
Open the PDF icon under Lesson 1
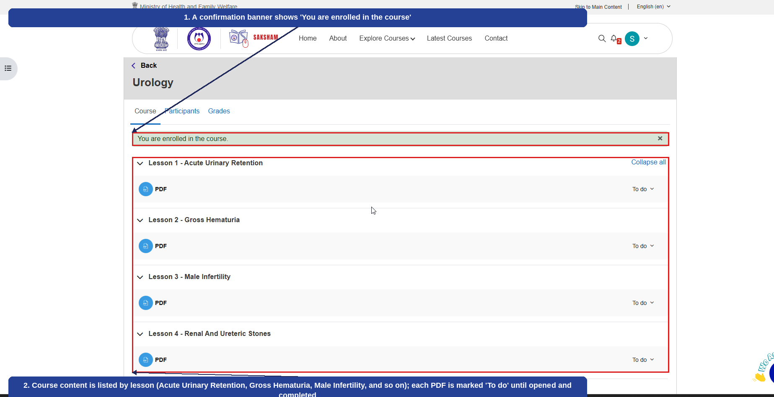tap(145, 189)
